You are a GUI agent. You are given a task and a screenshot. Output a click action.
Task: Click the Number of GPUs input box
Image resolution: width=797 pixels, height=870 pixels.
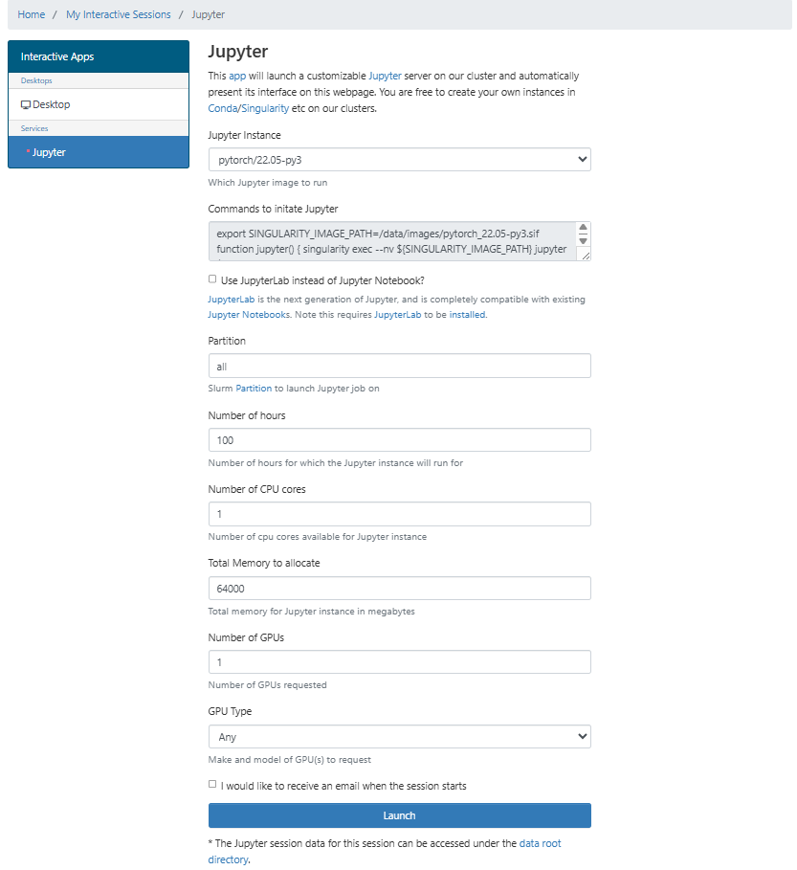coord(399,662)
